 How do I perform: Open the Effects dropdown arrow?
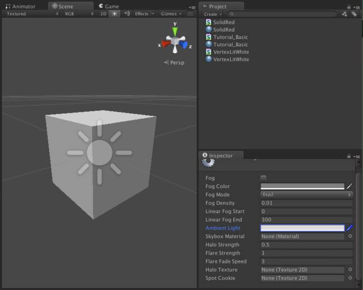pyautogui.click(x=153, y=14)
